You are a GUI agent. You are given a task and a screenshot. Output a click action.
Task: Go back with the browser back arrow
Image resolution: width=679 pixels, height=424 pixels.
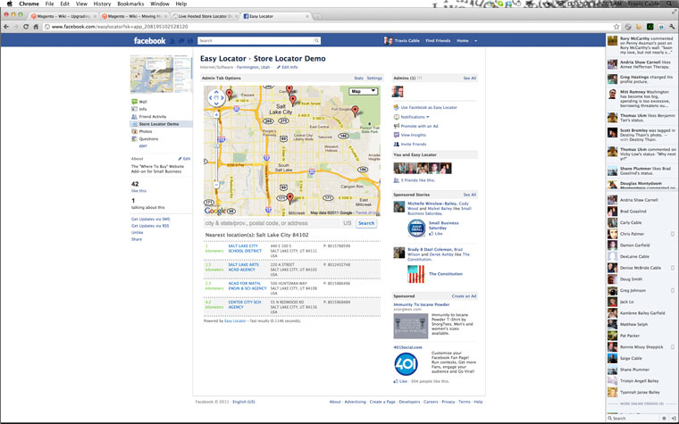(6, 27)
